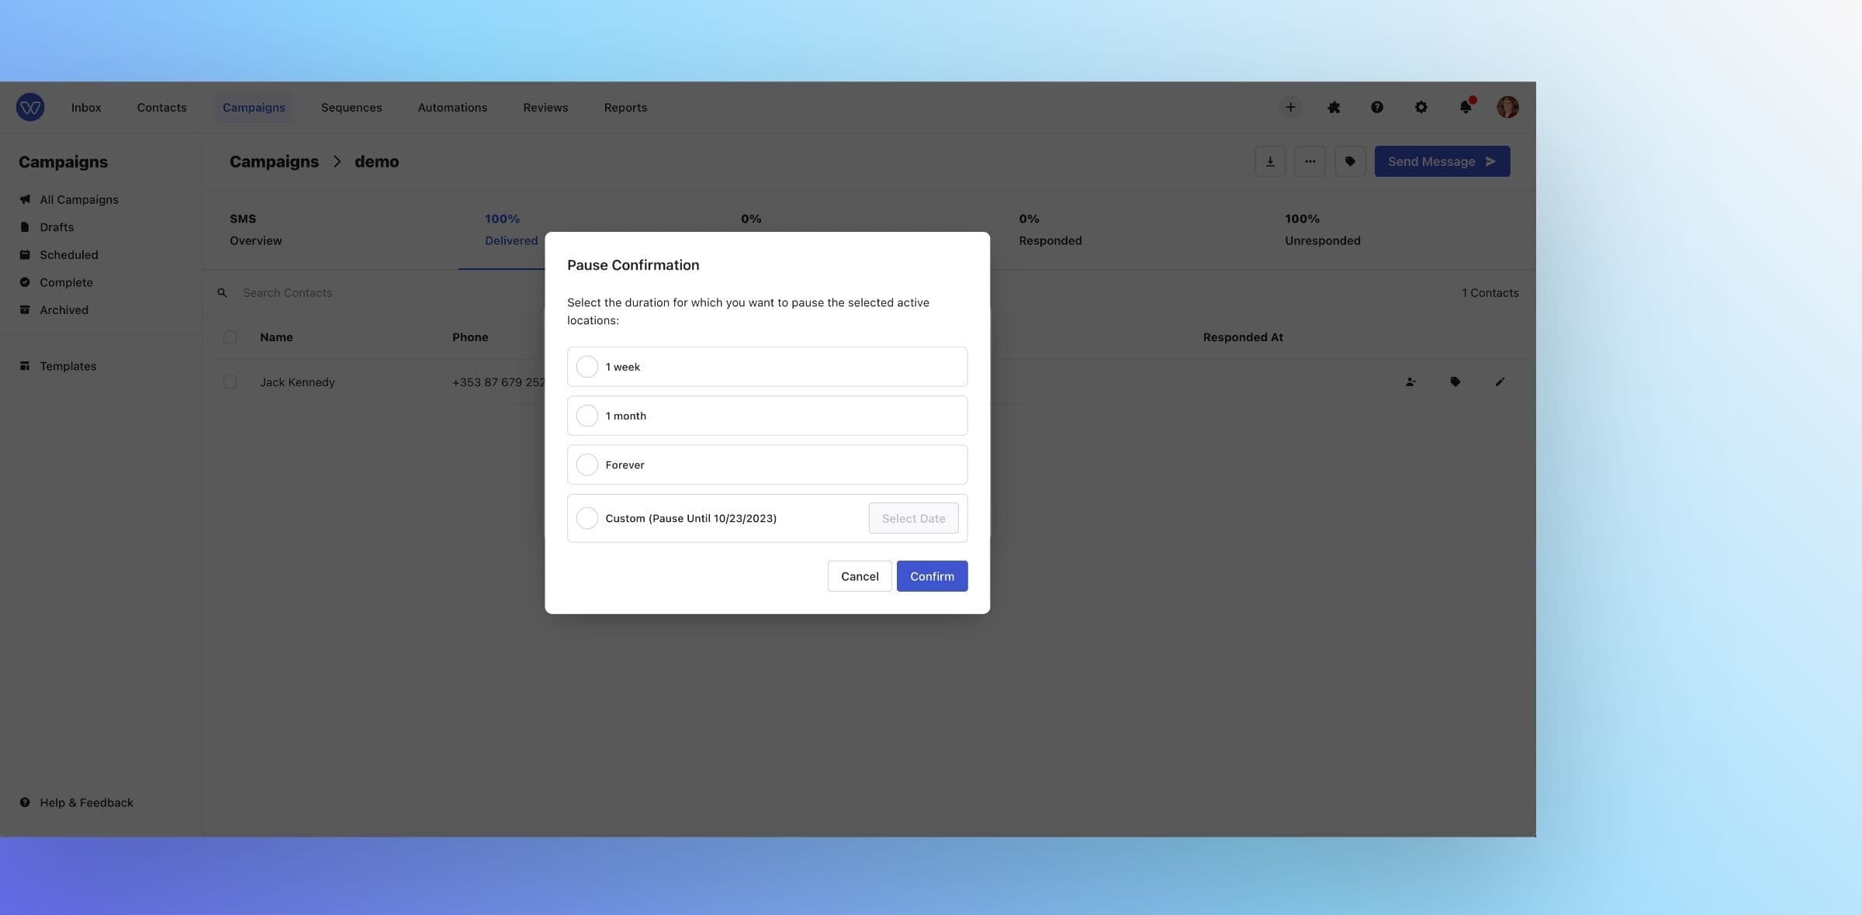Export the campaign using the download icon
Viewport: 1862px width, 915px height.
tap(1270, 161)
